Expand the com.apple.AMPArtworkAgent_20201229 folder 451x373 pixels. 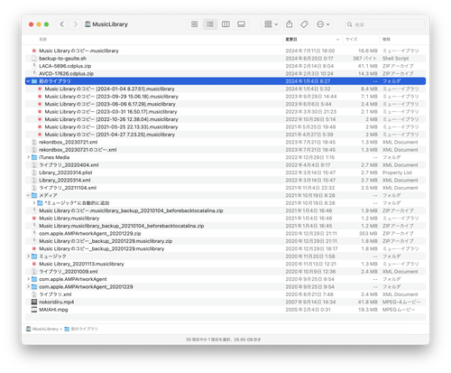pos(28,286)
